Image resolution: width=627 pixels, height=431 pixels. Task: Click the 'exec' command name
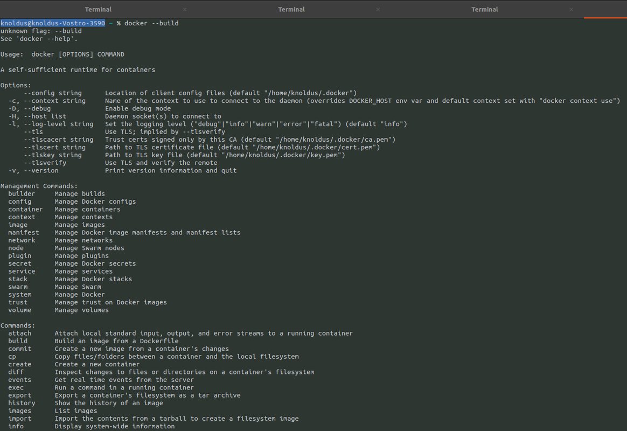pos(16,387)
